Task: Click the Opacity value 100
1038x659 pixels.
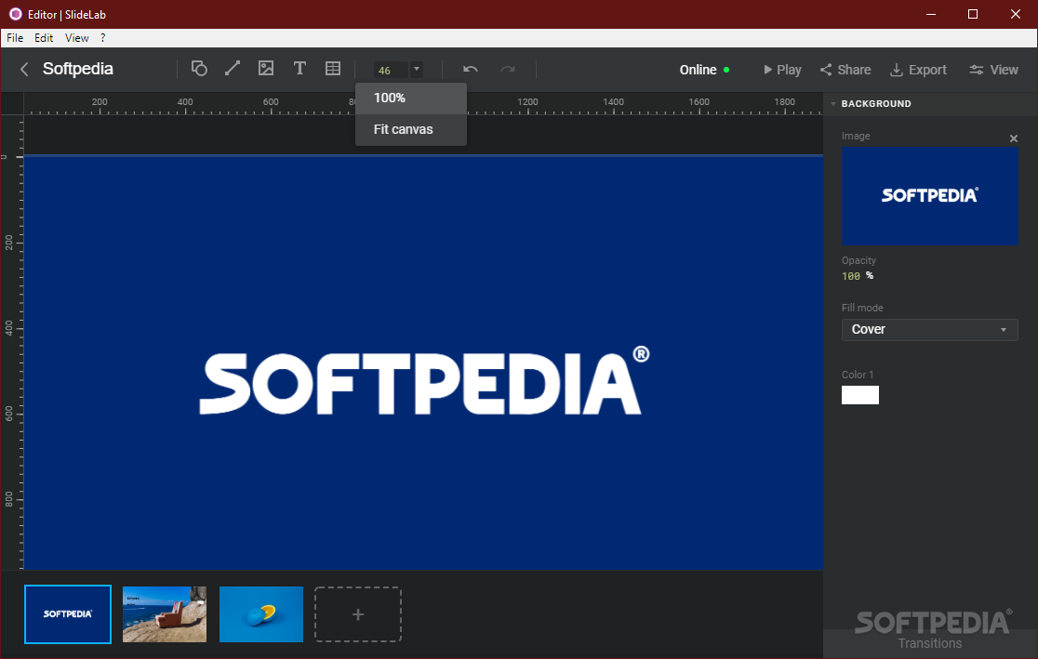Action: click(851, 276)
